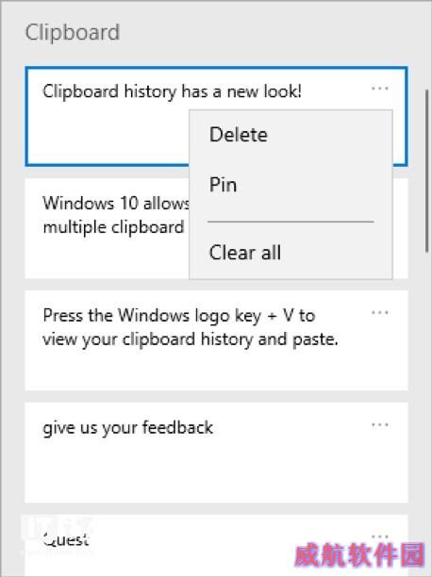Click the clipboard list scrollbar thumb
The image size is (432, 577).
pyautogui.click(x=427, y=171)
